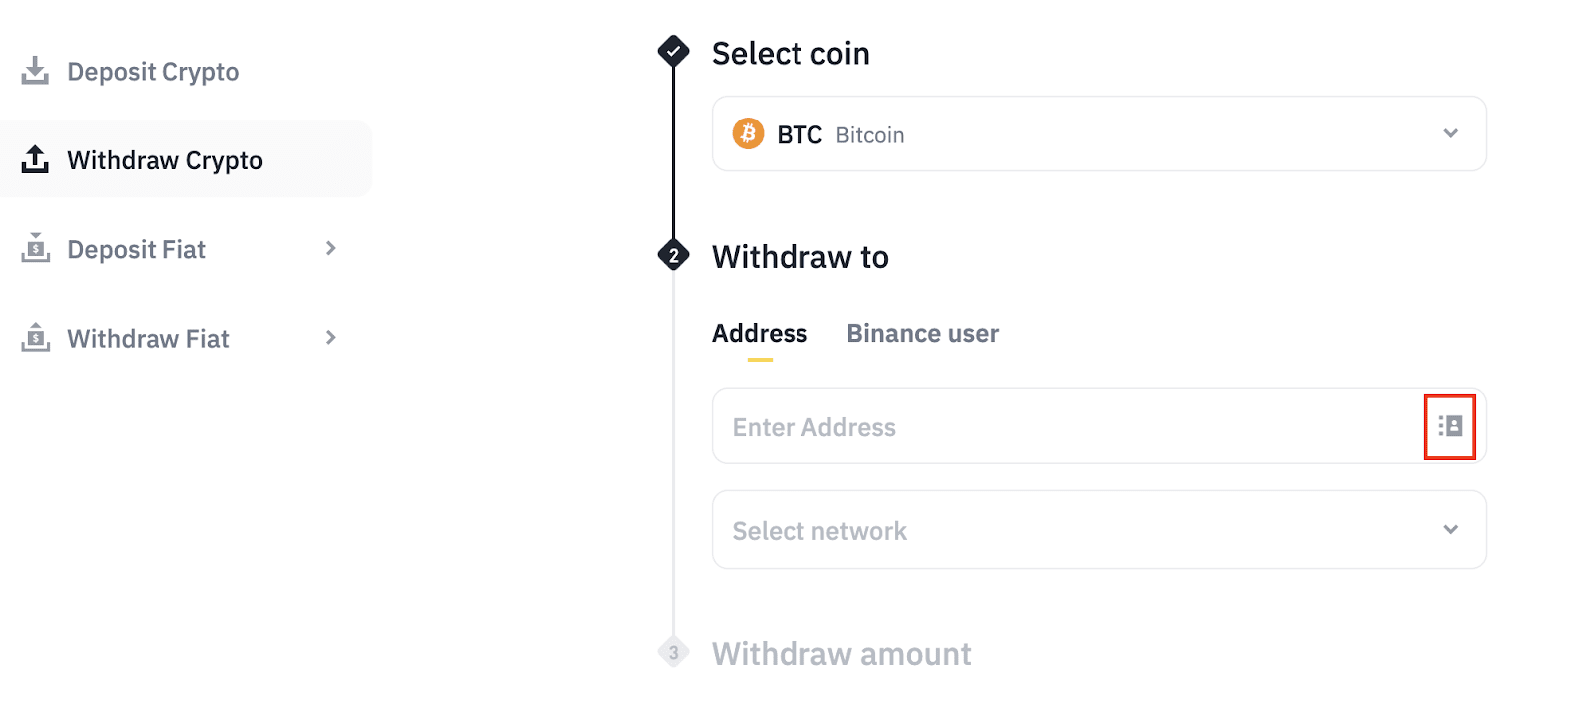Switch to the Binance user tab
The image size is (1595, 720).
point(922,334)
